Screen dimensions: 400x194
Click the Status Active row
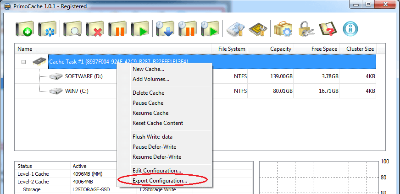coord(67,166)
